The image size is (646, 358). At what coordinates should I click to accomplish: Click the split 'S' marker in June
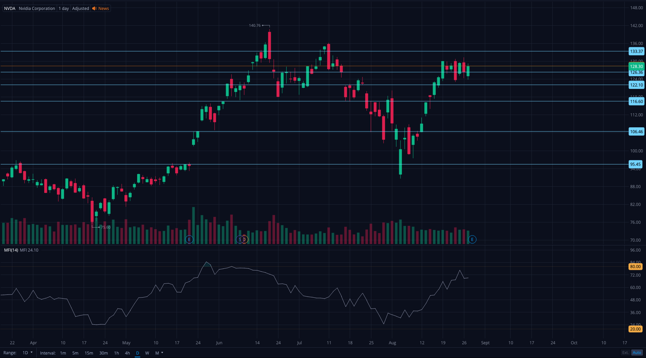(240, 239)
